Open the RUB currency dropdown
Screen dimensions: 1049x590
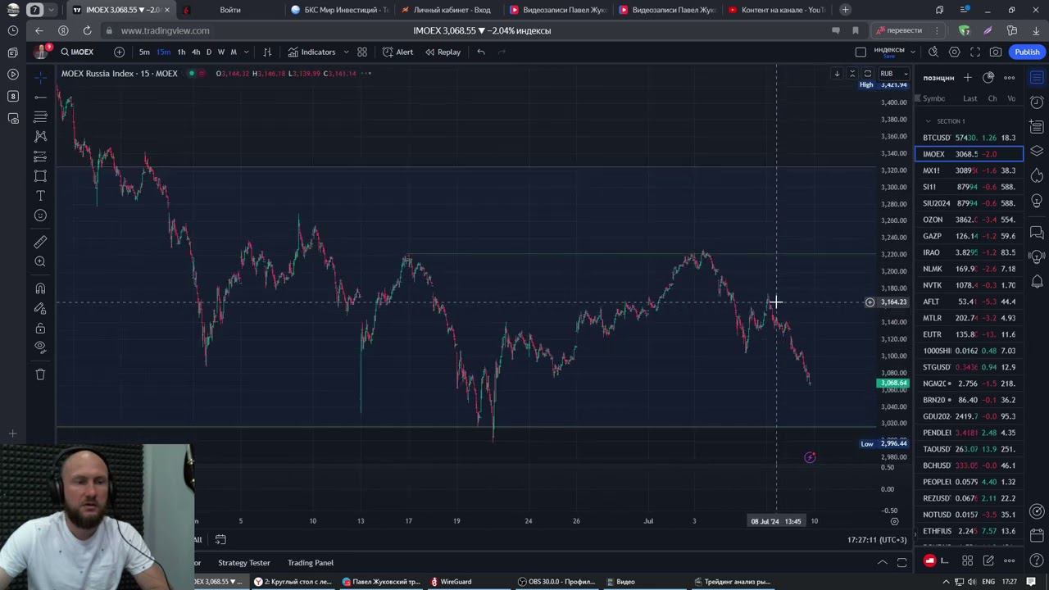[x=892, y=74]
